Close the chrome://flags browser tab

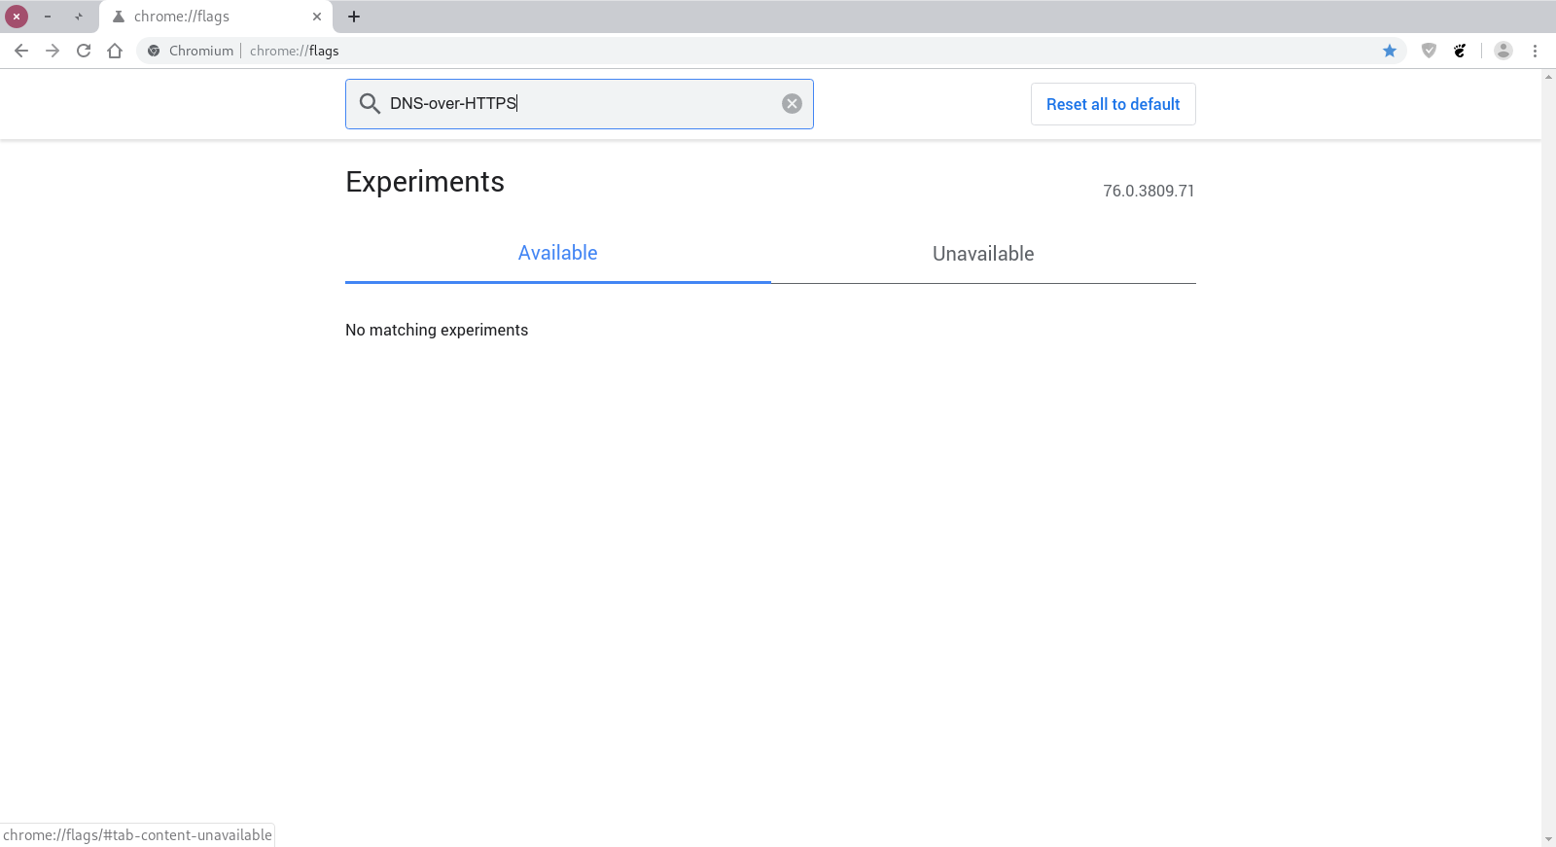(317, 17)
